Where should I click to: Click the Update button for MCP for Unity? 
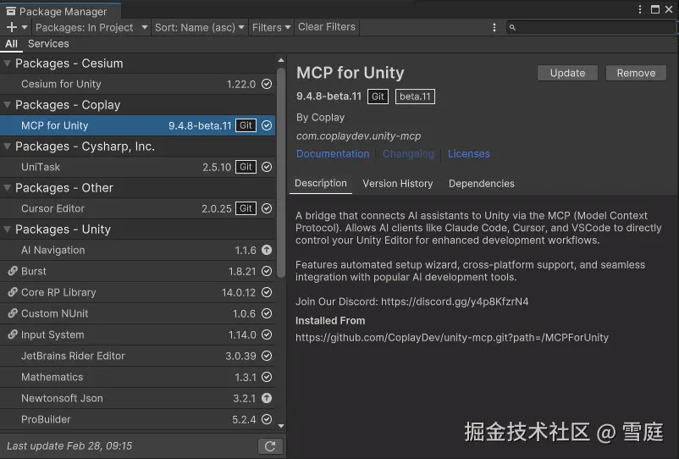[x=567, y=73]
